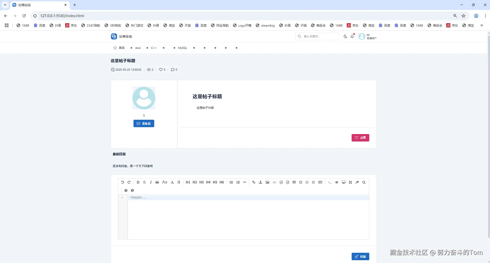Insert an H5 heading

215,182
